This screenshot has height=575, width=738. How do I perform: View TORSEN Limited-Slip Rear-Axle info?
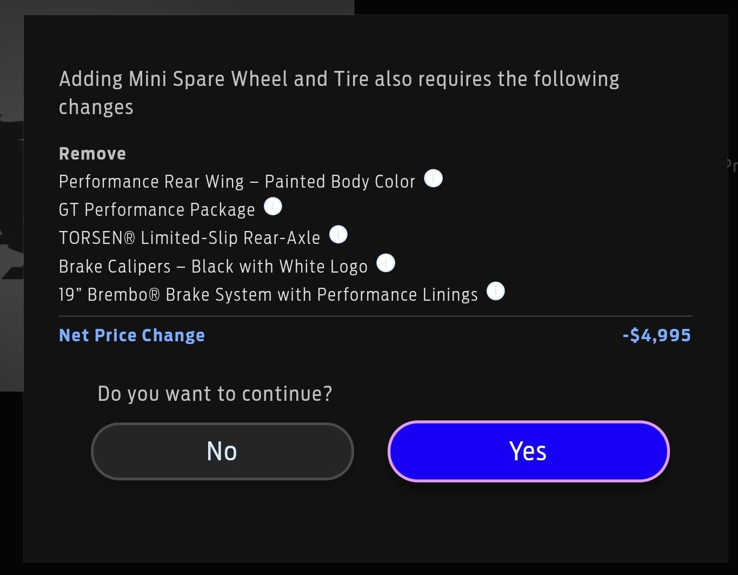tap(338, 235)
